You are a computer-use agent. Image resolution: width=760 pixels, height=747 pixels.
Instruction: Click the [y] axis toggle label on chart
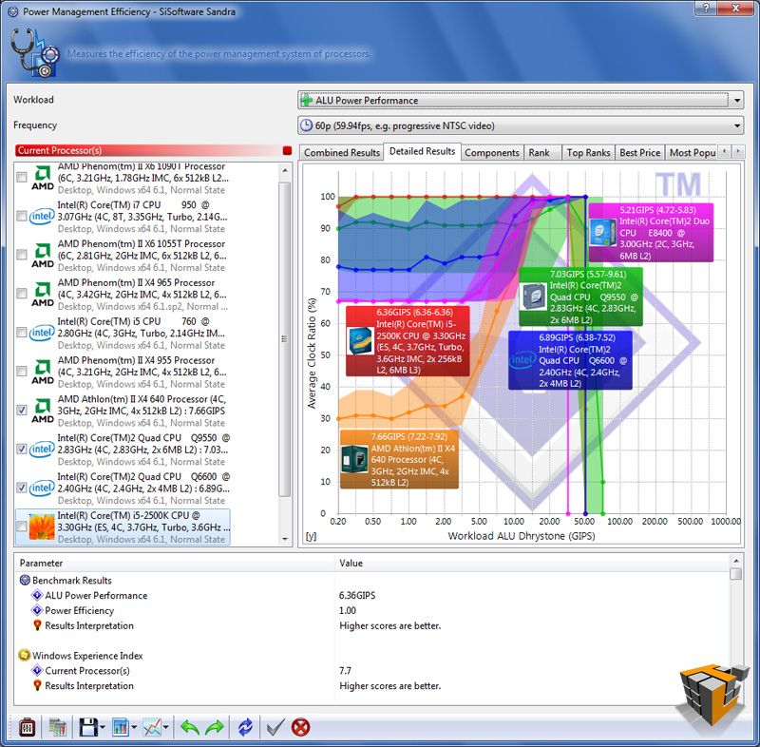pos(312,536)
